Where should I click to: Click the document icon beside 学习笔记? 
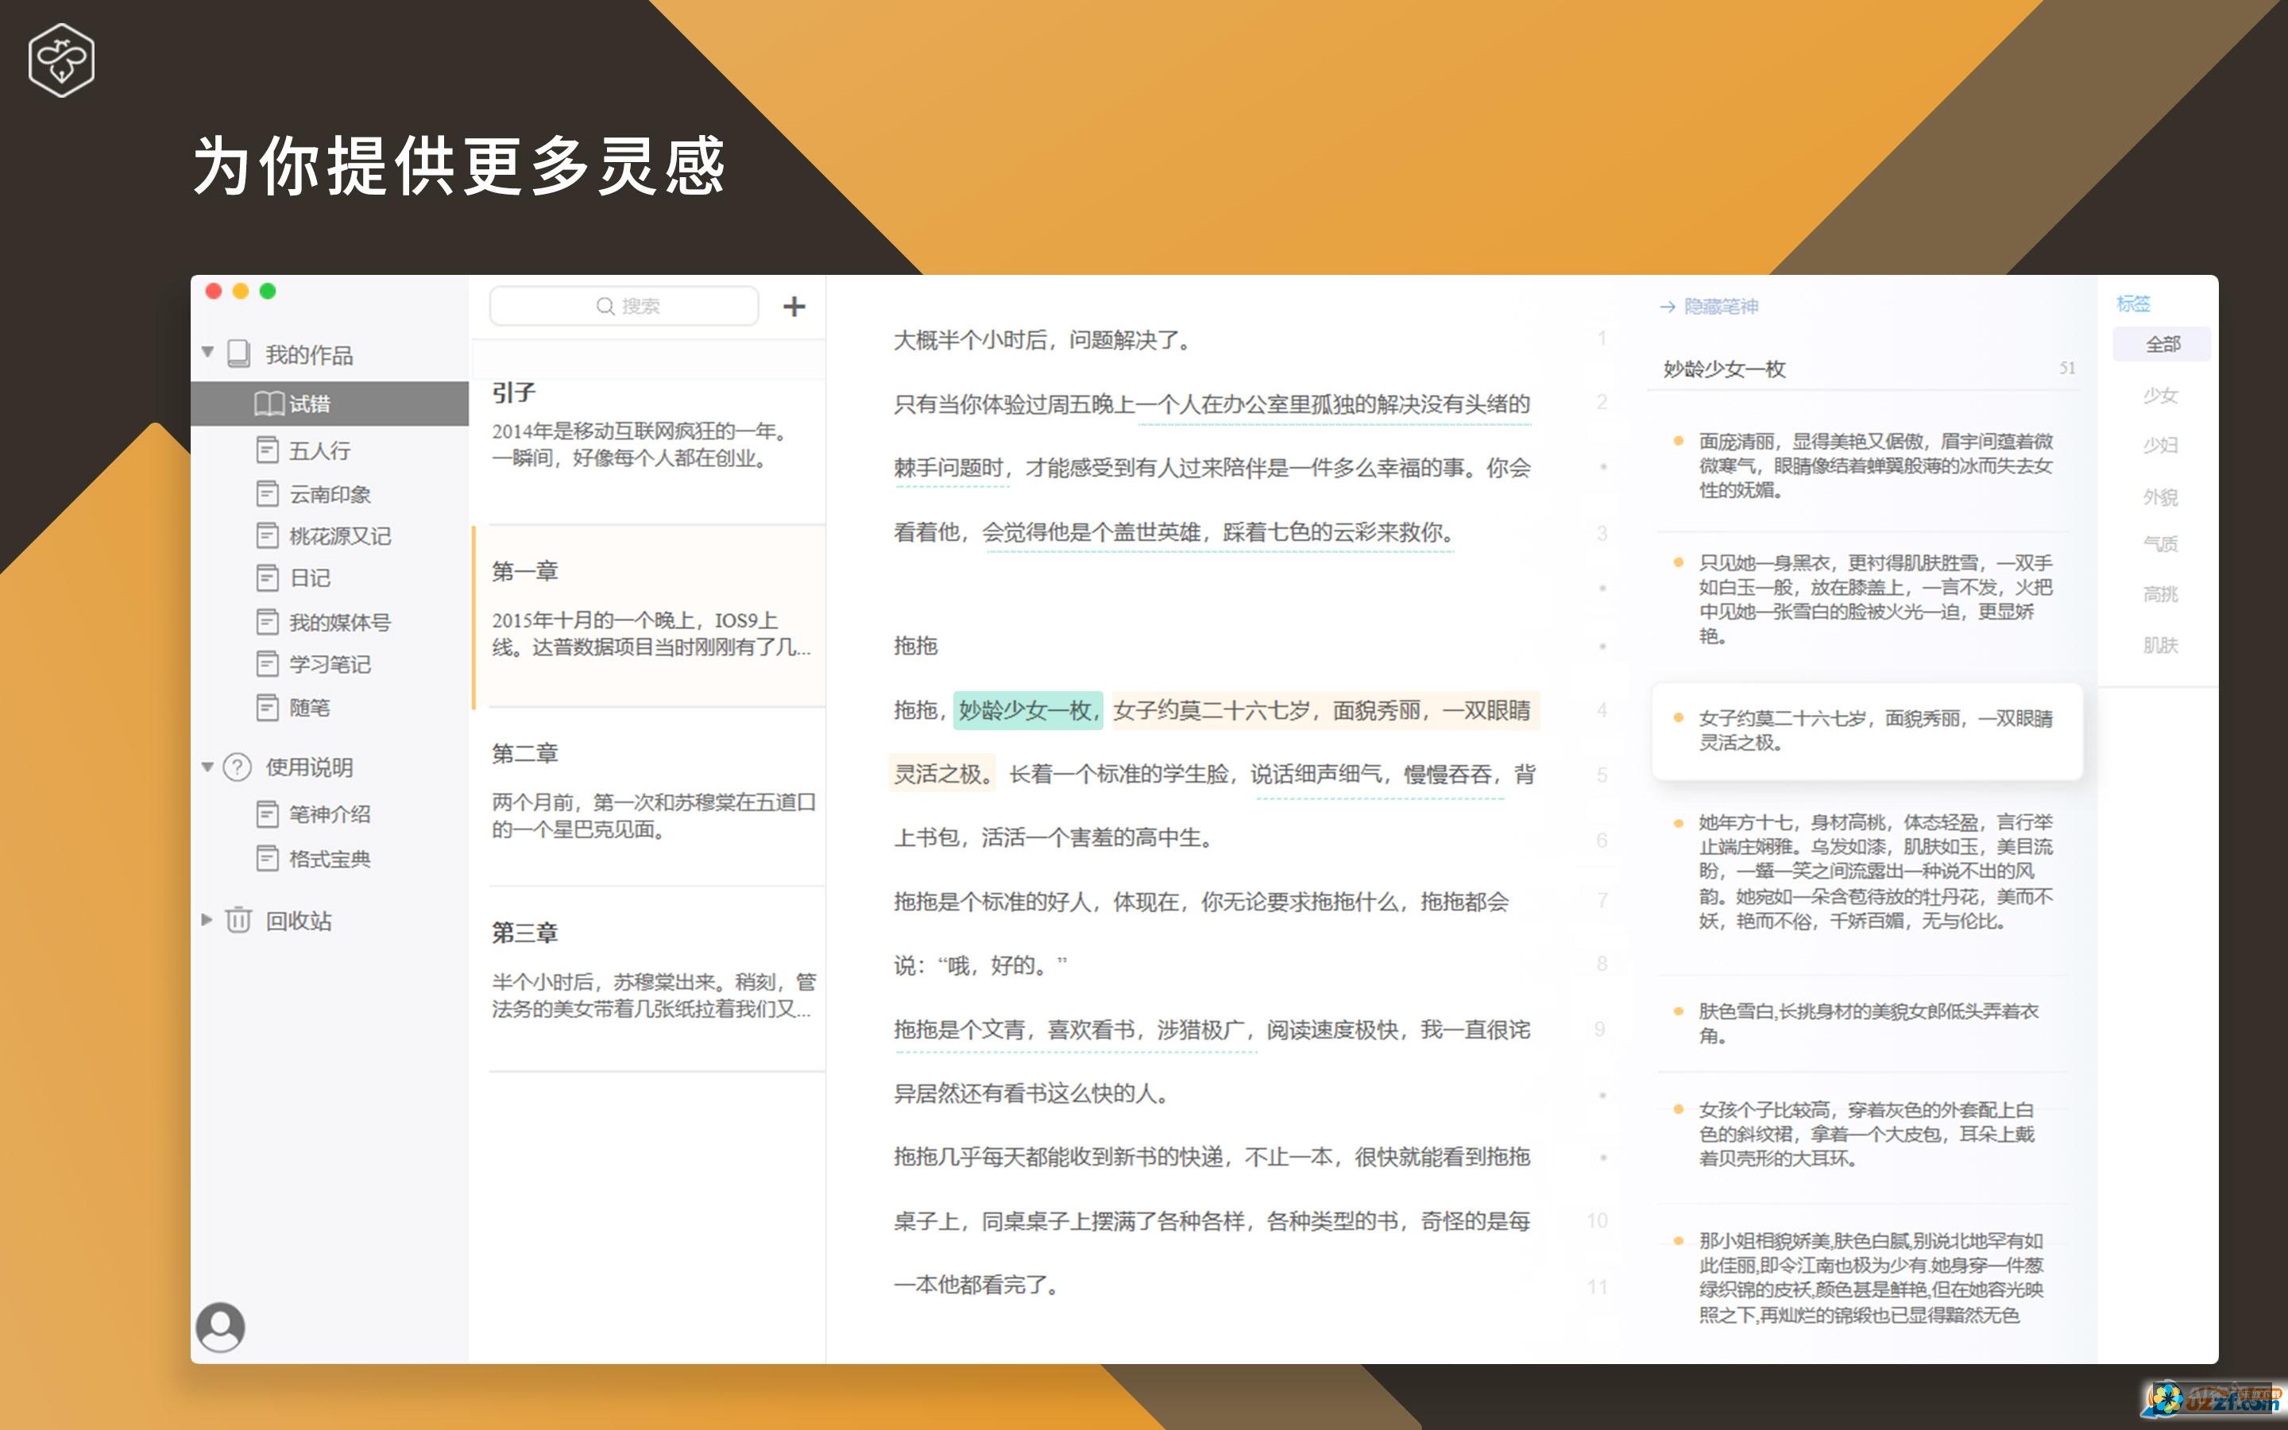tap(268, 664)
